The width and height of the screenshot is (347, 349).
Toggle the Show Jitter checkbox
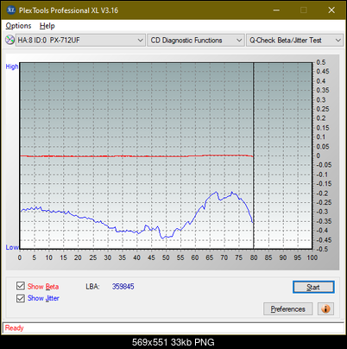point(21,298)
